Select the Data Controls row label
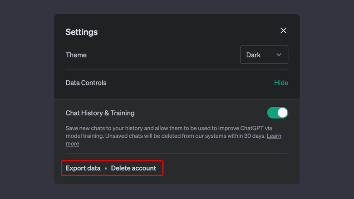 (x=86, y=83)
